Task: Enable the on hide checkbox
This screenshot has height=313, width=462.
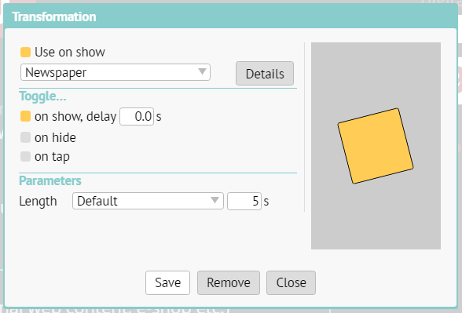Action: click(26, 137)
